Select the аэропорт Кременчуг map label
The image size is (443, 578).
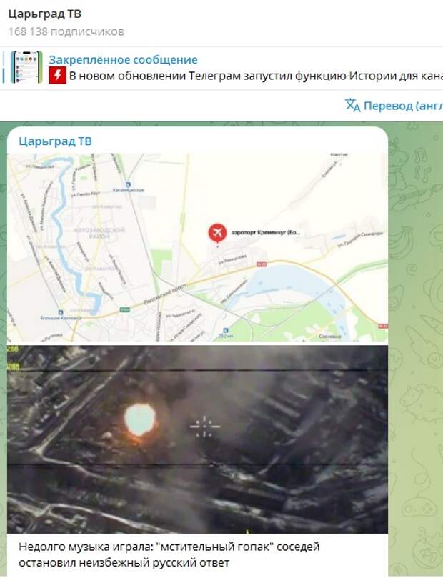pyautogui.click(x=266, y=233)
